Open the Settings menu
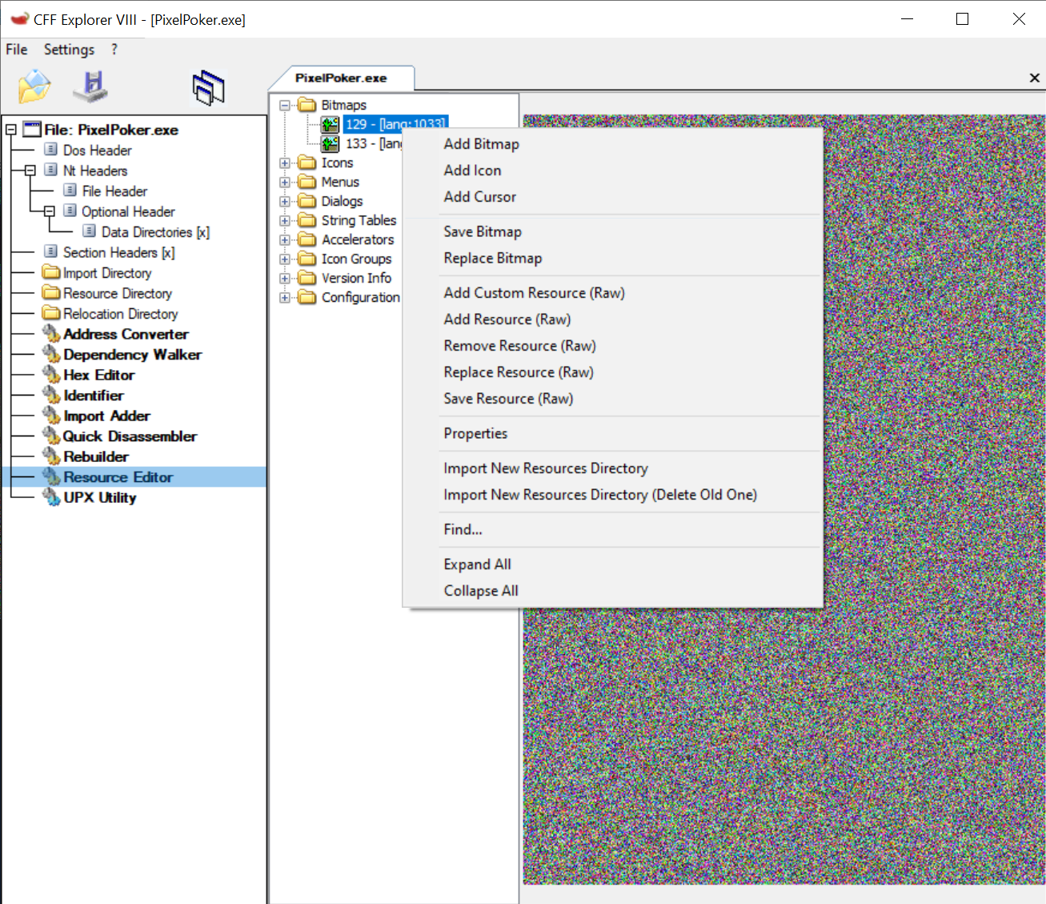The height and width of the screenshot is (904, 1046). [x=69, y=50]
